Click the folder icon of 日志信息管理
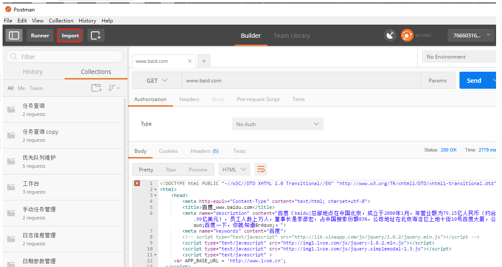Viewport: 502px width, 267px height. pyautogui.click(x=11, y=239)
